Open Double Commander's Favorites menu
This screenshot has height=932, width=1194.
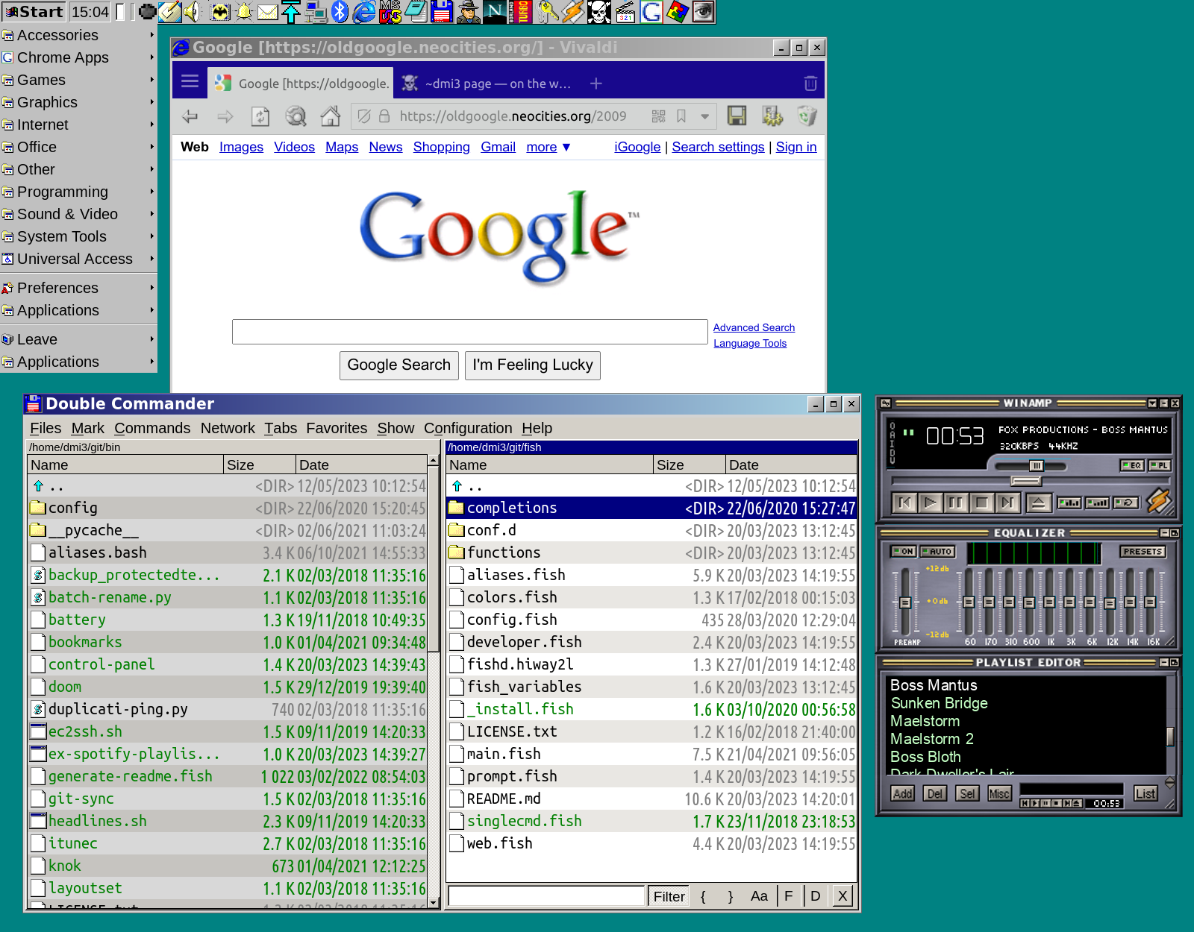337,428
